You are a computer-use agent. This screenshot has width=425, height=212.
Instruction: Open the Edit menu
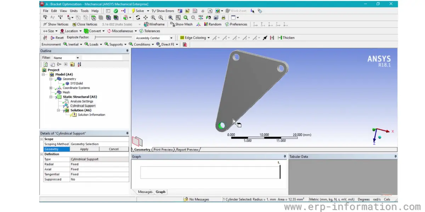[54, 11]
